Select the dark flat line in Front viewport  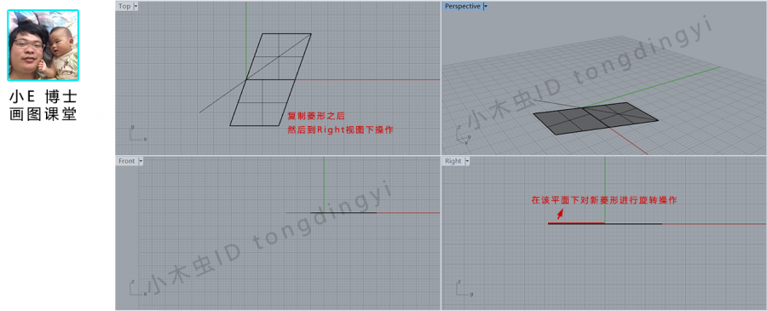click(343, 213)
